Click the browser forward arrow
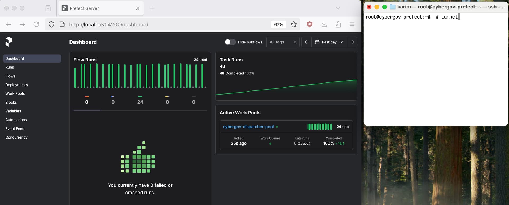Viewport: 509px width, 205px height. [x=23, y=24]
